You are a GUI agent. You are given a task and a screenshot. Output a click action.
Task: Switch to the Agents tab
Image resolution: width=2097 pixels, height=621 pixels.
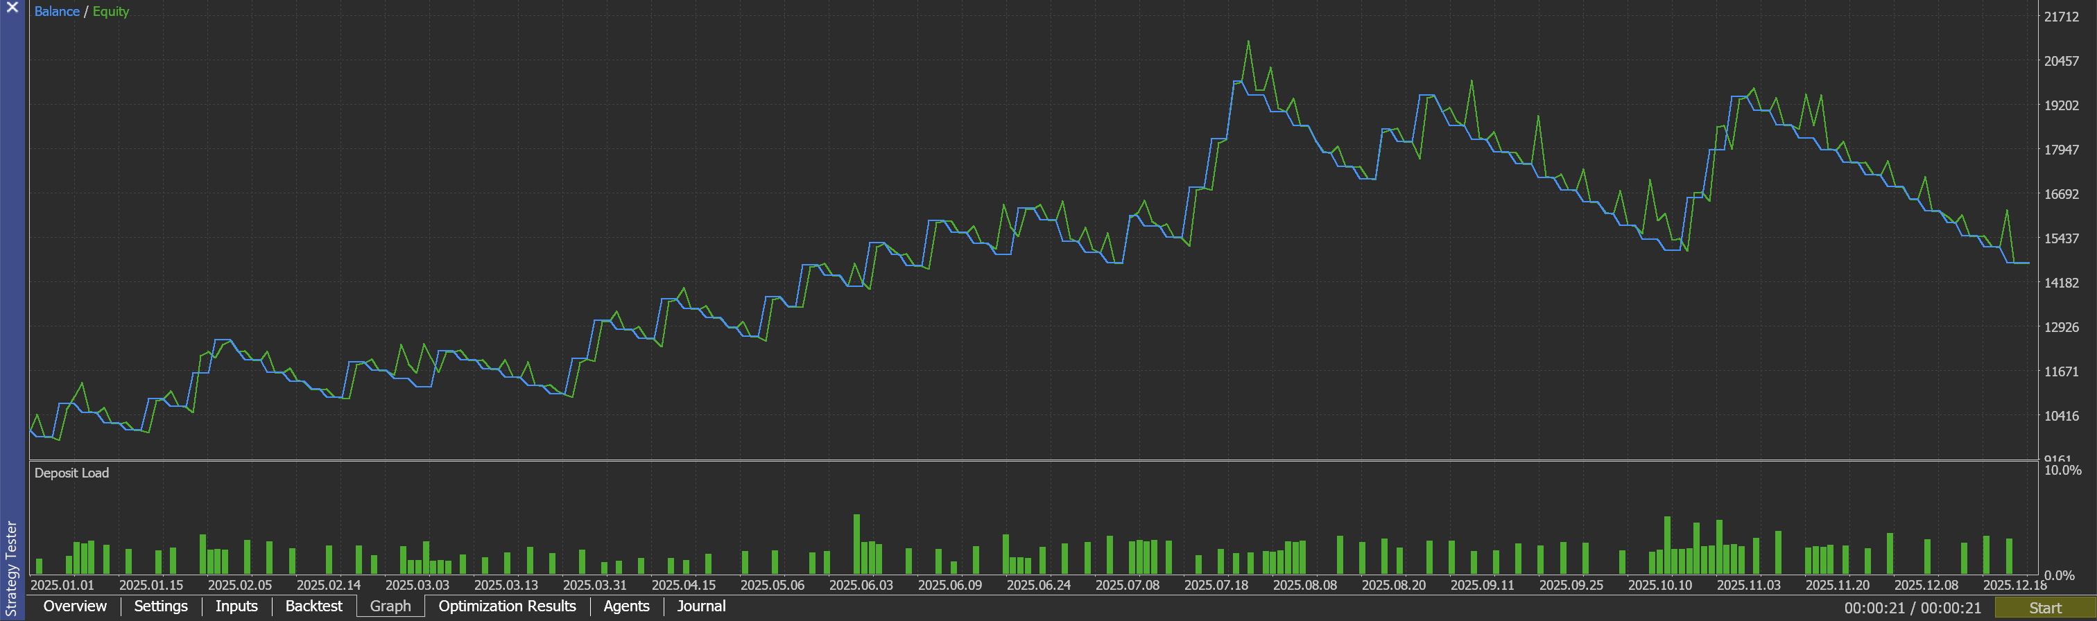[626, 606]
